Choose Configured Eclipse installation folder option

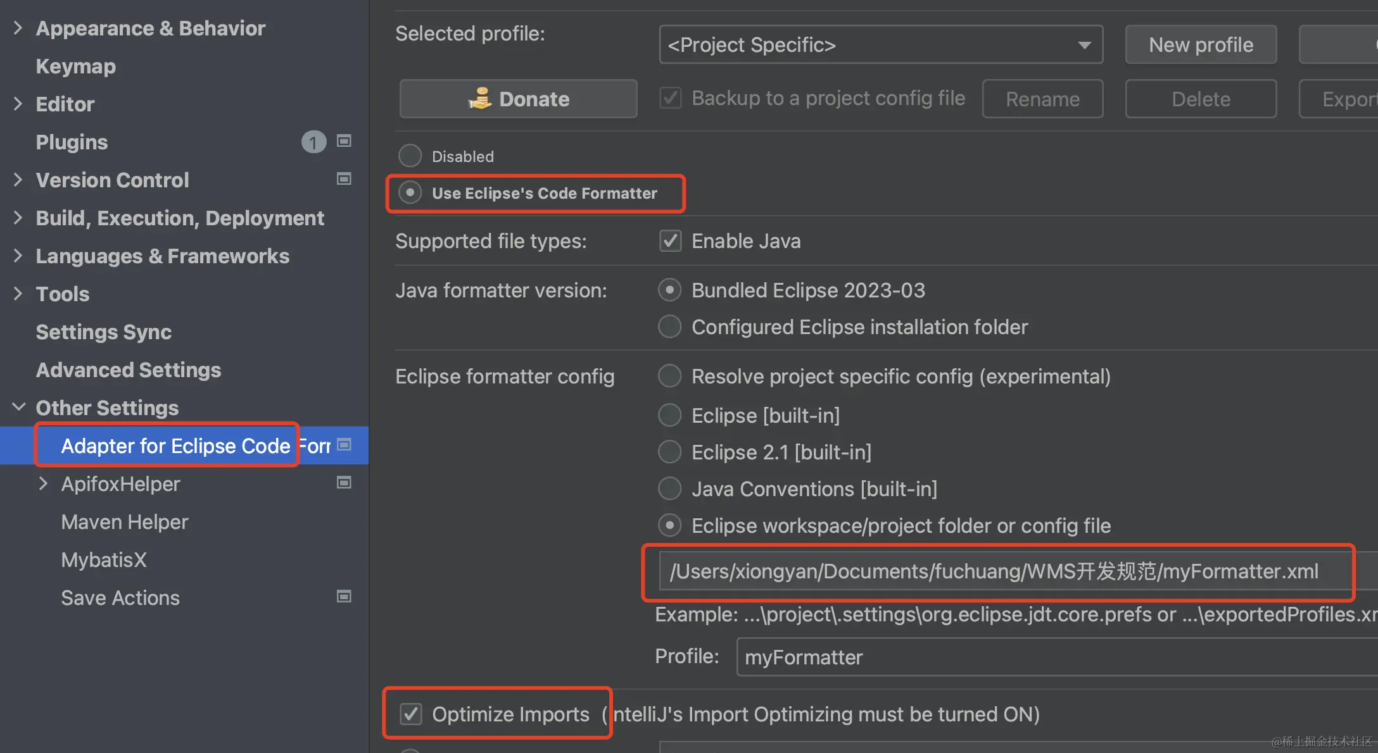point(670,327)
